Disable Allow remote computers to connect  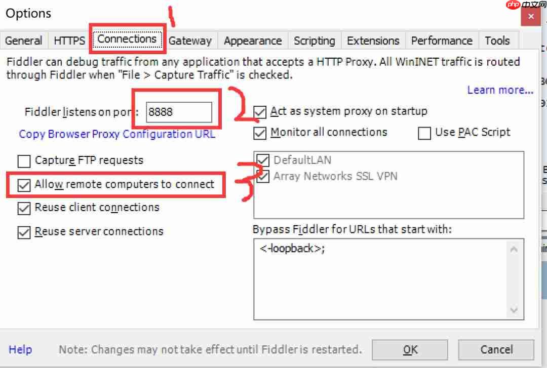click(24, 185)
